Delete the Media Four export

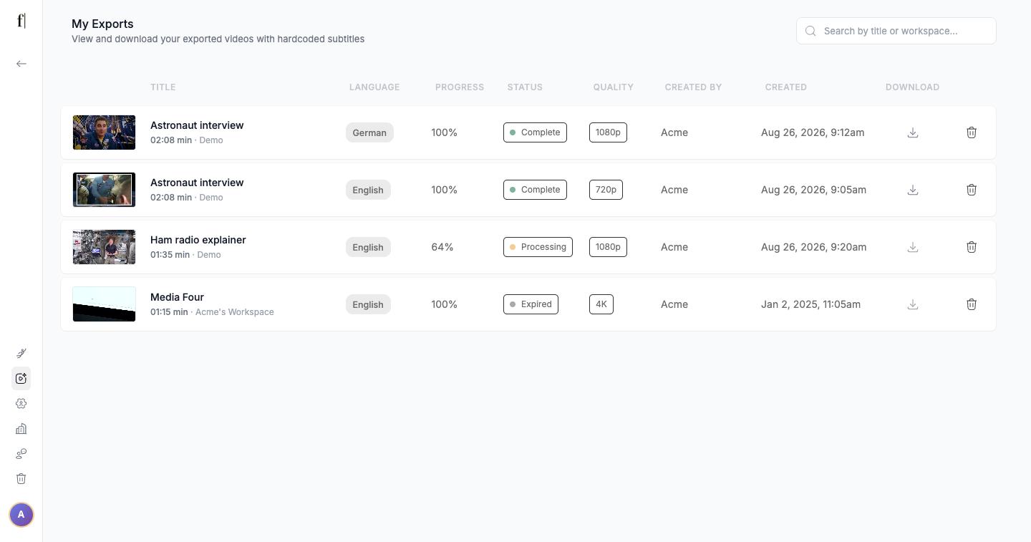pyautogui.click(x=972, y=304)
